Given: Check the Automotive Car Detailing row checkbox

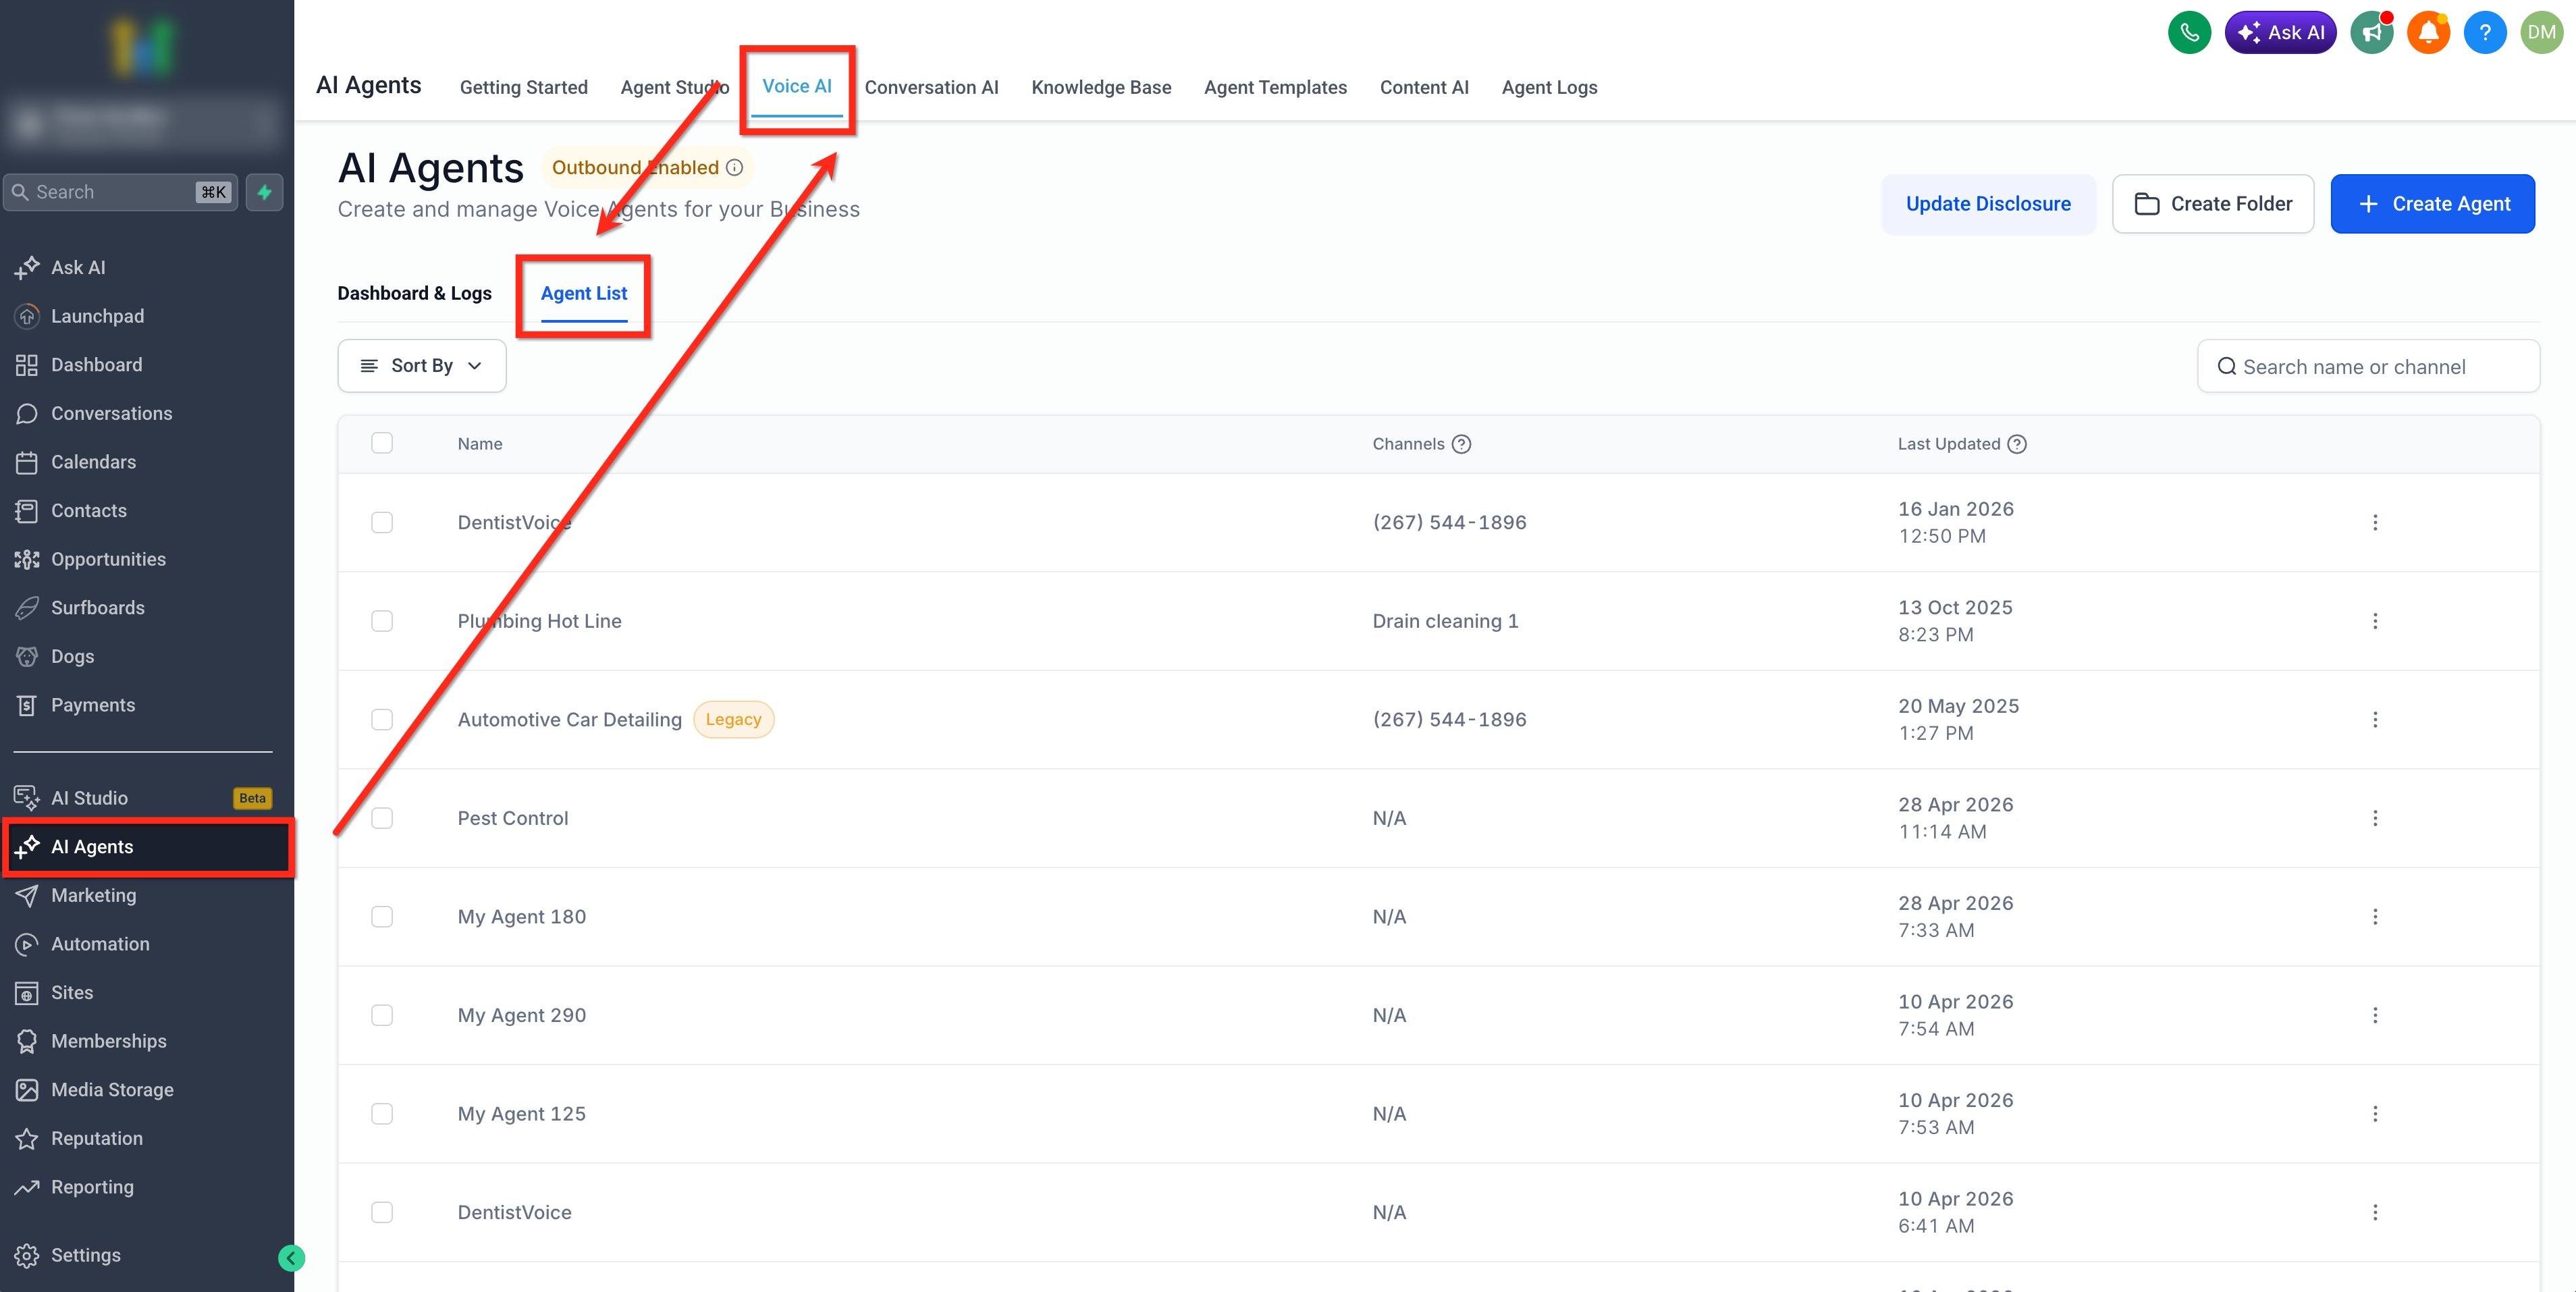Looking at the screenshot, I should pos(382,720).
